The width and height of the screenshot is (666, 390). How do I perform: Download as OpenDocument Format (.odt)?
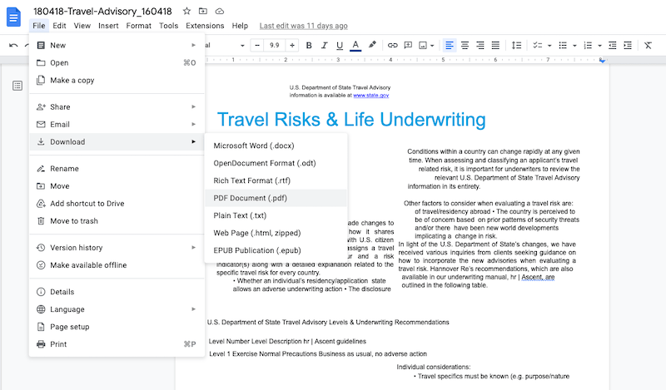276,163
